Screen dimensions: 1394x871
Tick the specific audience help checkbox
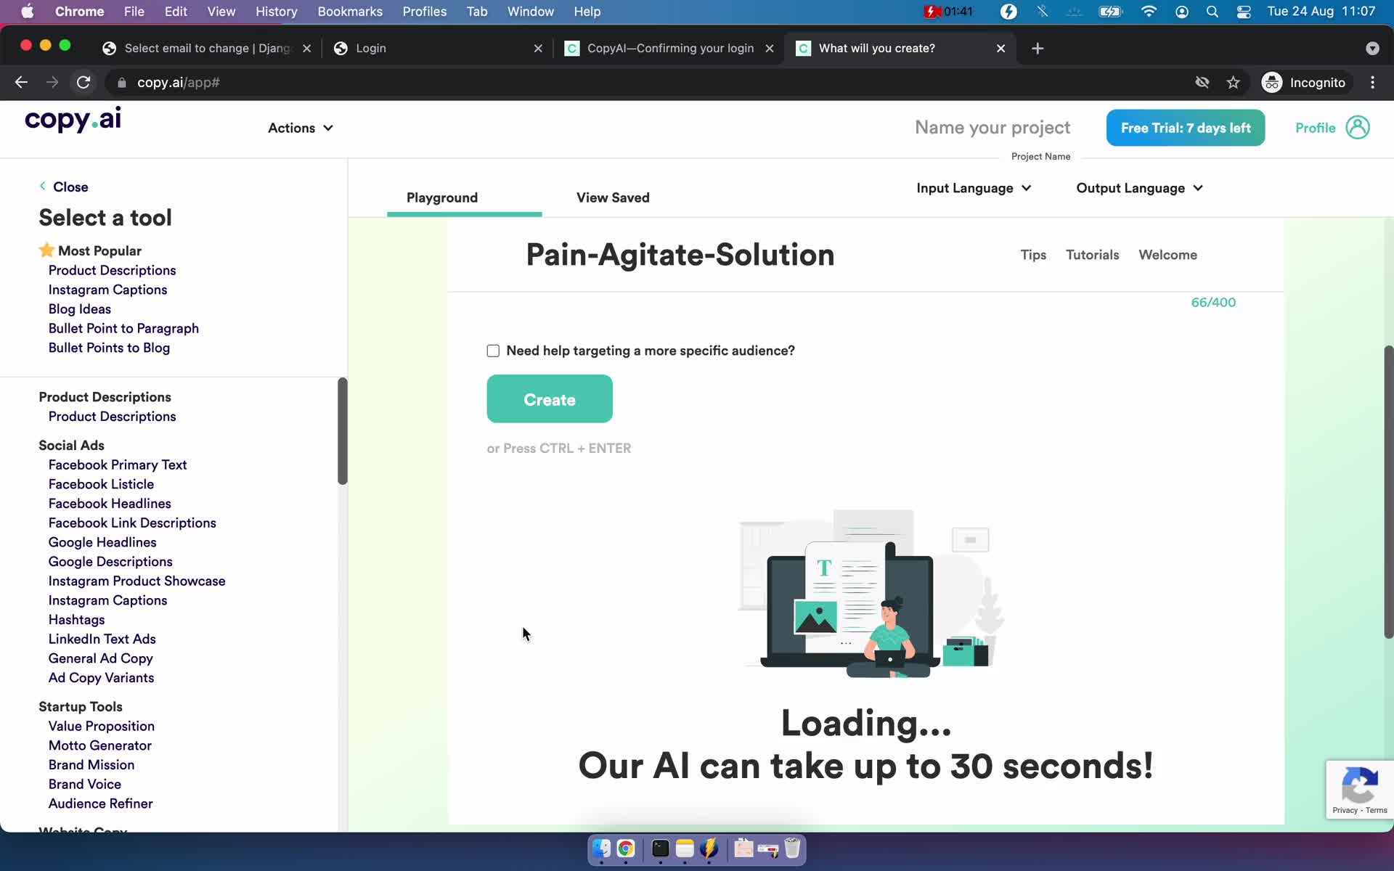point(493,351)
